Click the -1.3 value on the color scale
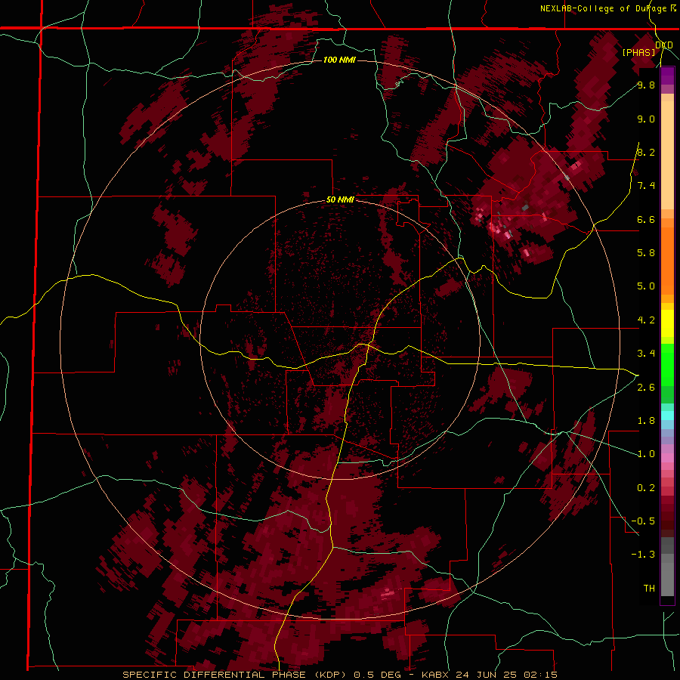 pos(643,555)
